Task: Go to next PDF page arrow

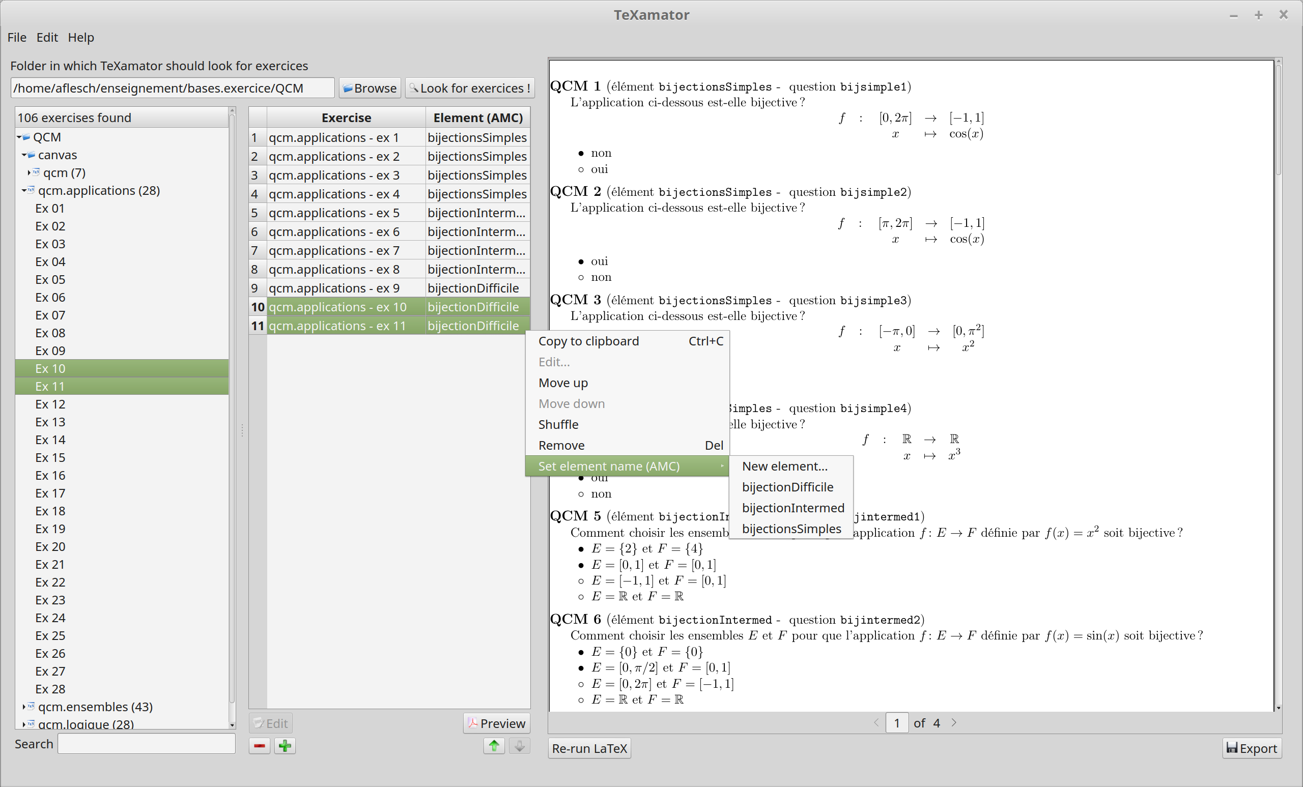Action: pos(954,722)
